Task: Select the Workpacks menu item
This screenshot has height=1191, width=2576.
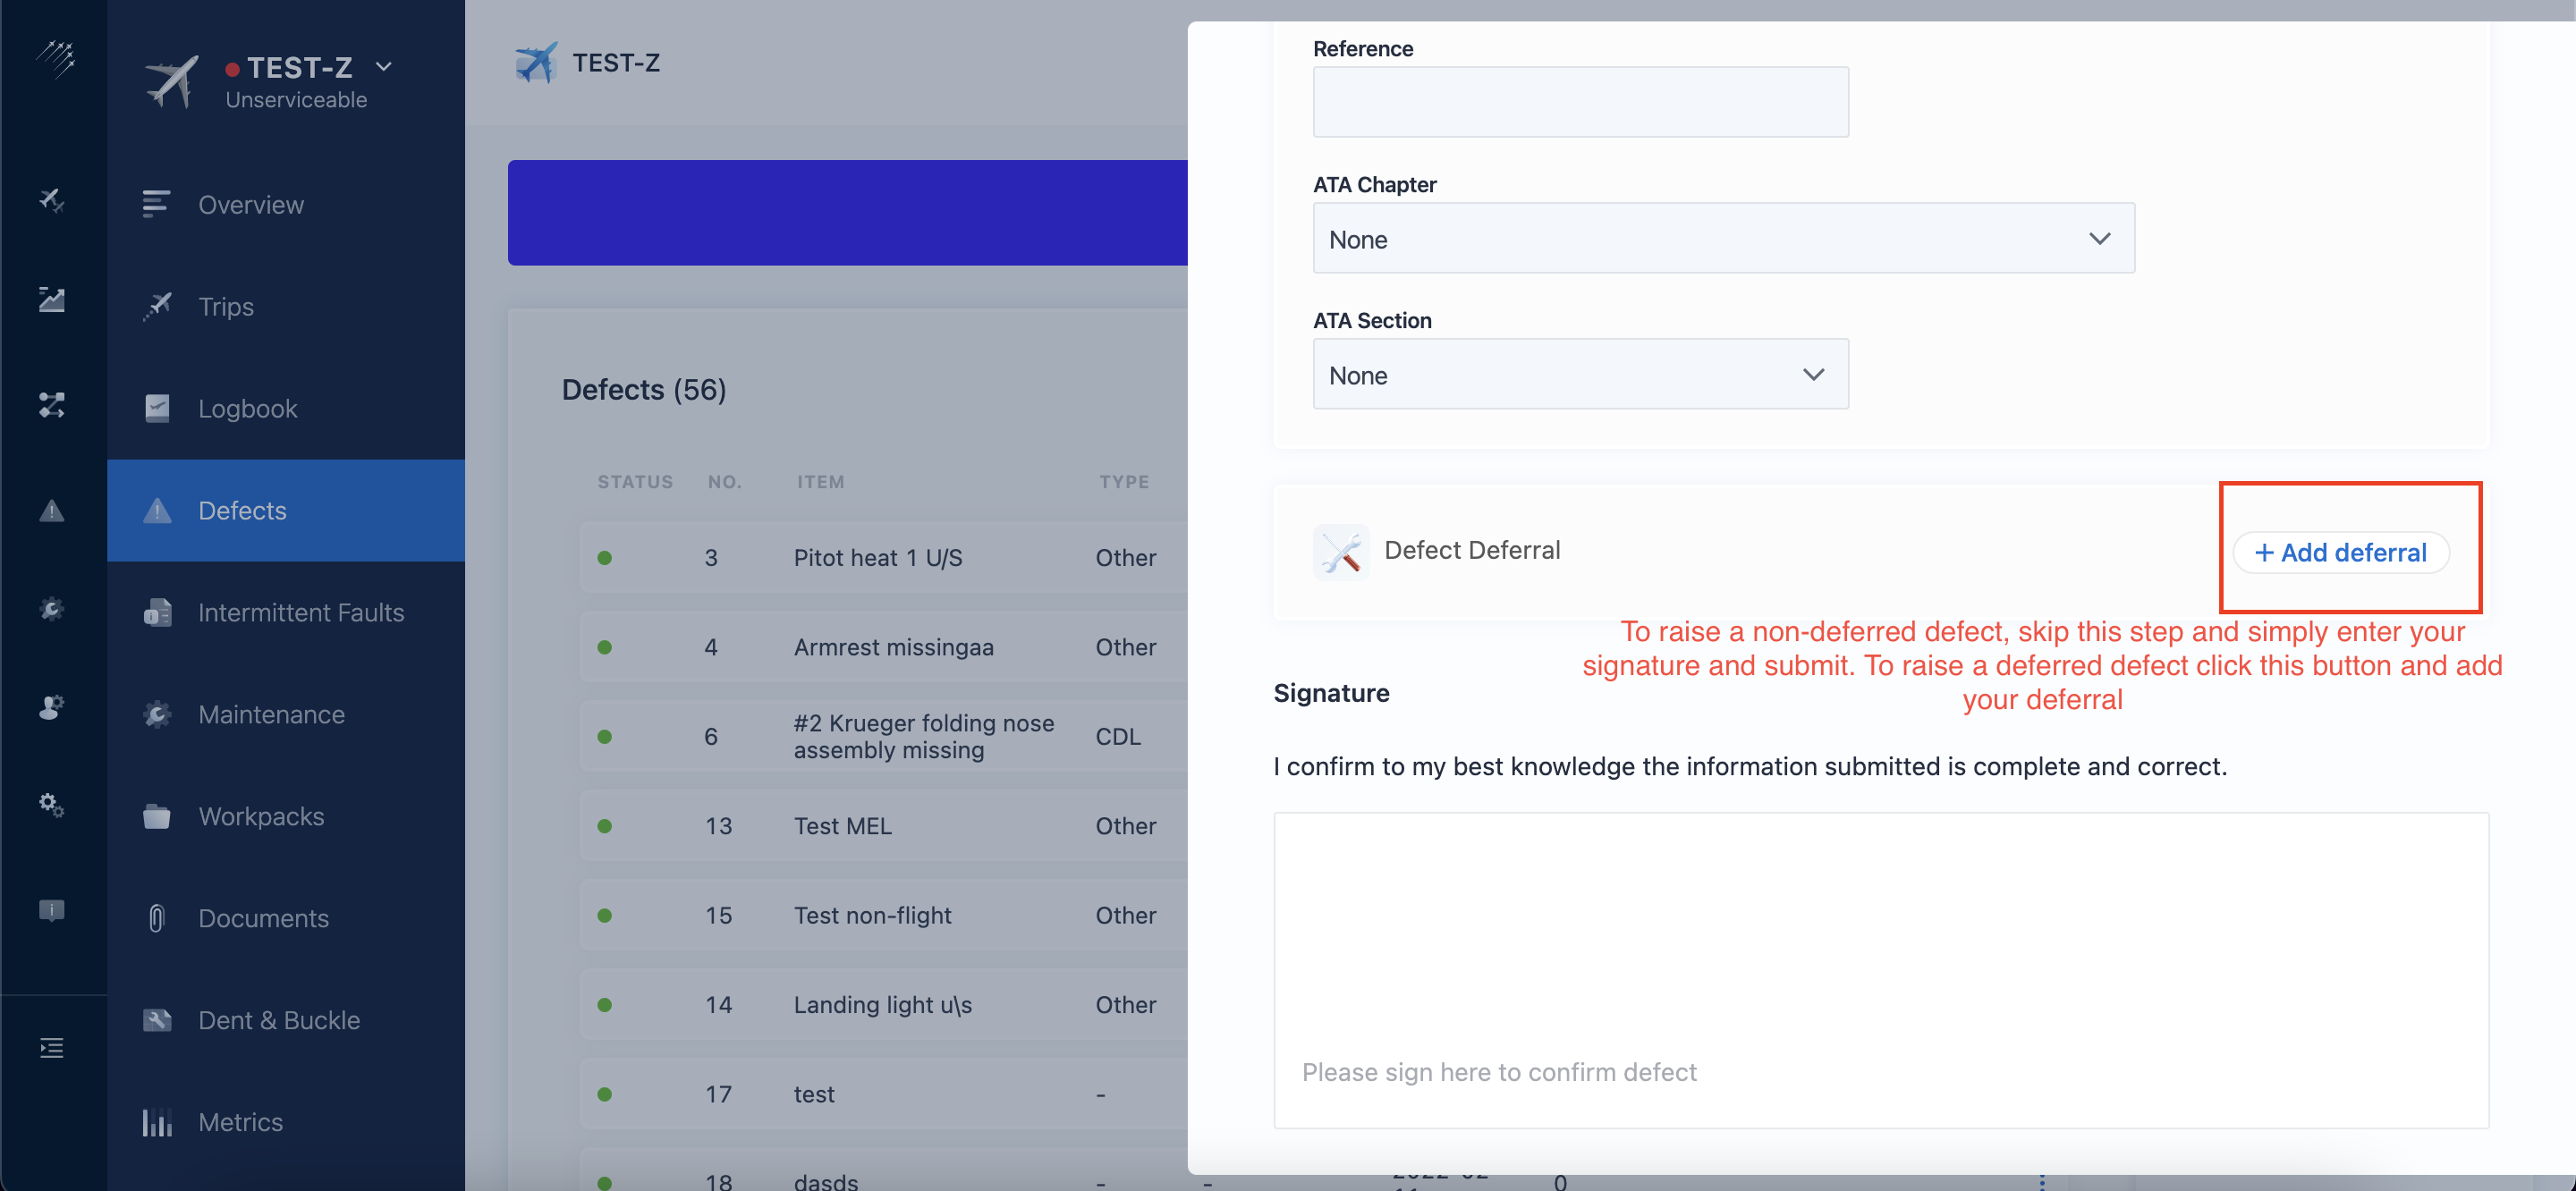Action: point(260,816)
